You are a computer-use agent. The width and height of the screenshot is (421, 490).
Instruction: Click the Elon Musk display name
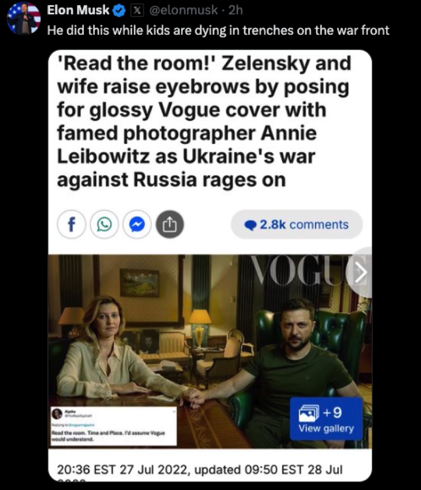78,11
